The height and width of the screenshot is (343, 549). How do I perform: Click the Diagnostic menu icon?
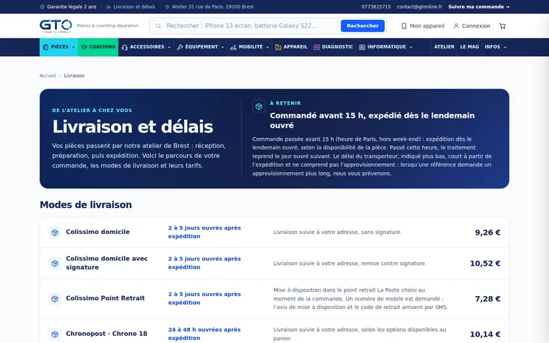316,47
